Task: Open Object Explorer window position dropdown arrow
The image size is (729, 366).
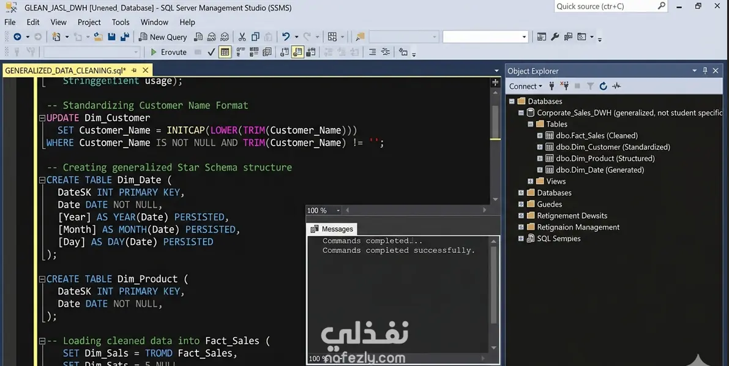Action: click(695, 70)
